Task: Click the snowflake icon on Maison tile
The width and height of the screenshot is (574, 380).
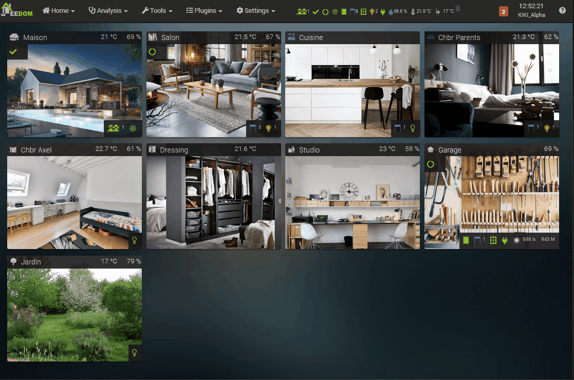Action: pos(133,128)
